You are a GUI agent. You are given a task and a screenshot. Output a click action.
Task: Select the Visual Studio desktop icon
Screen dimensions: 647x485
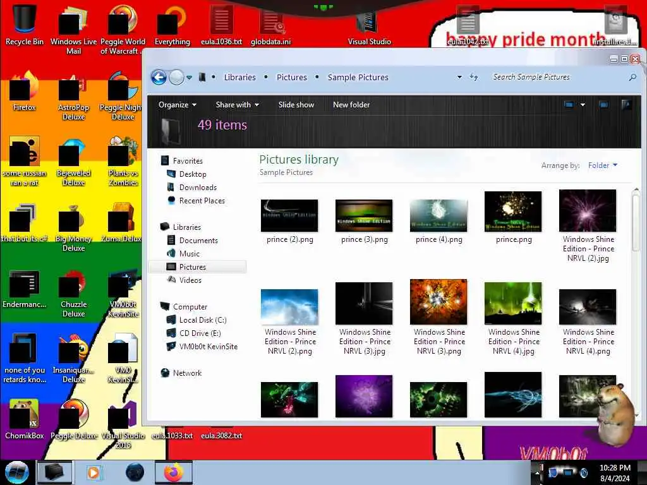(369, 27)
